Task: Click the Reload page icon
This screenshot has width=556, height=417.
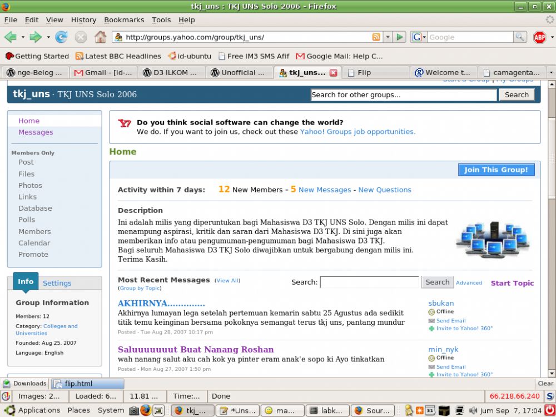Action: pos(61,37)
